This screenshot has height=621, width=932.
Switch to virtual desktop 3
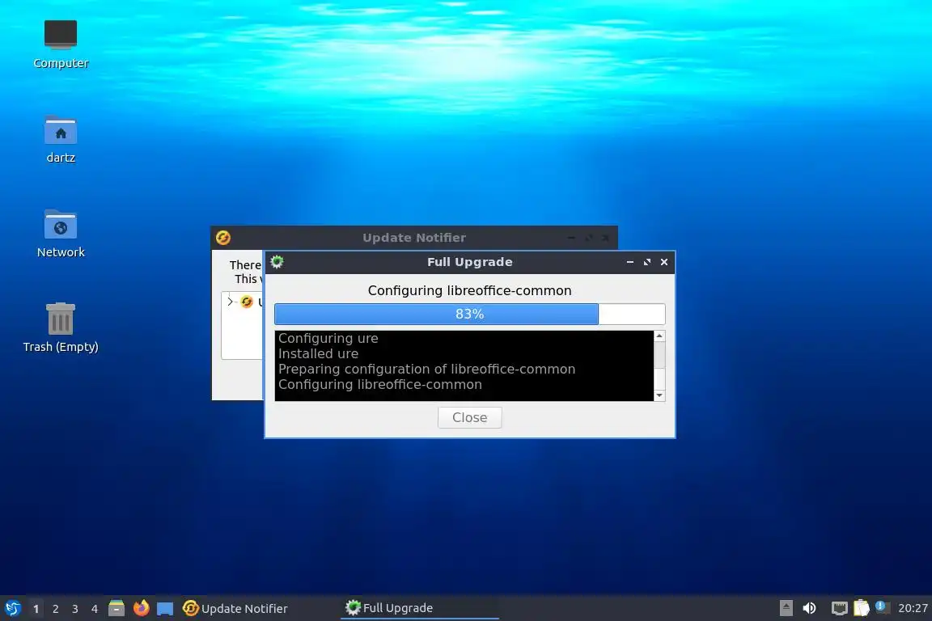pyautogui.click(x=75, y=609)
